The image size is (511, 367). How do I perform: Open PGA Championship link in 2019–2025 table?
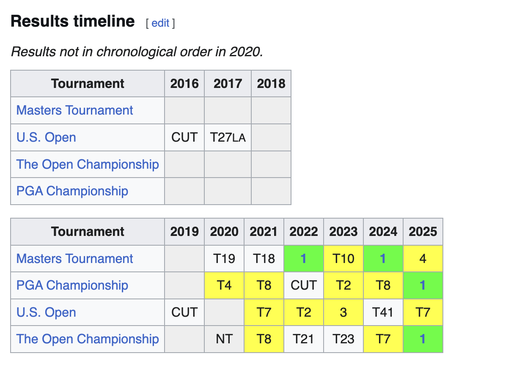[72, 285]
